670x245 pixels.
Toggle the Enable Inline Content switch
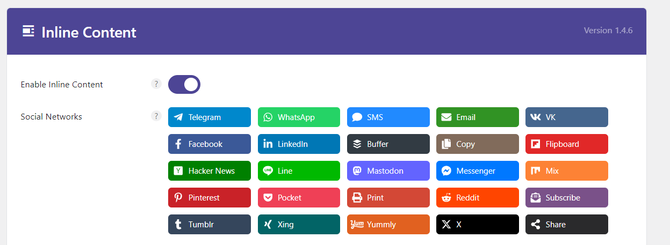(x=184, y=85)
